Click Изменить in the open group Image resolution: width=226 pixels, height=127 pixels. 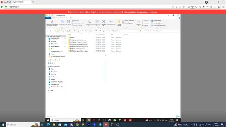(145, 23)
